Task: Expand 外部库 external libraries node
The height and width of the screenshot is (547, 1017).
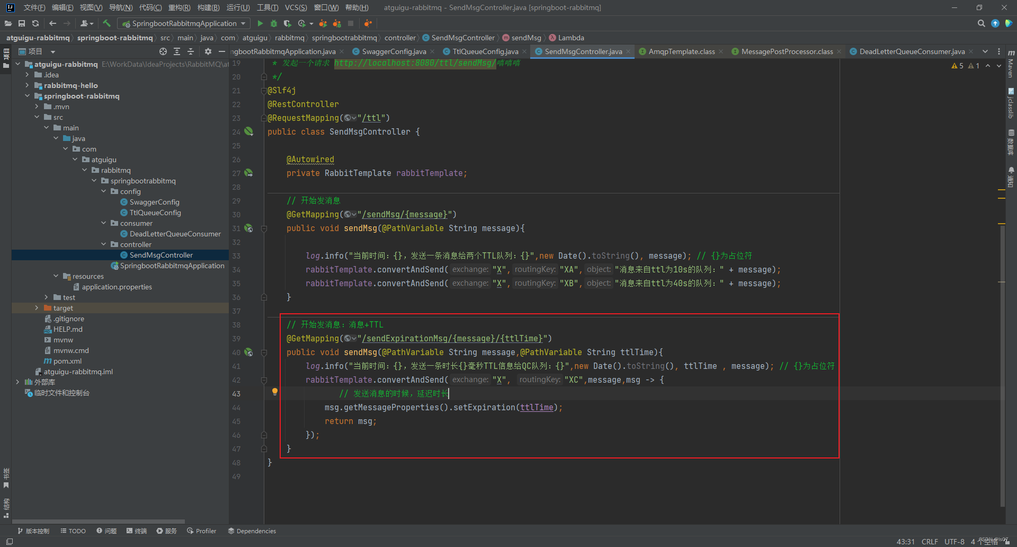Action: pos(17,382)
